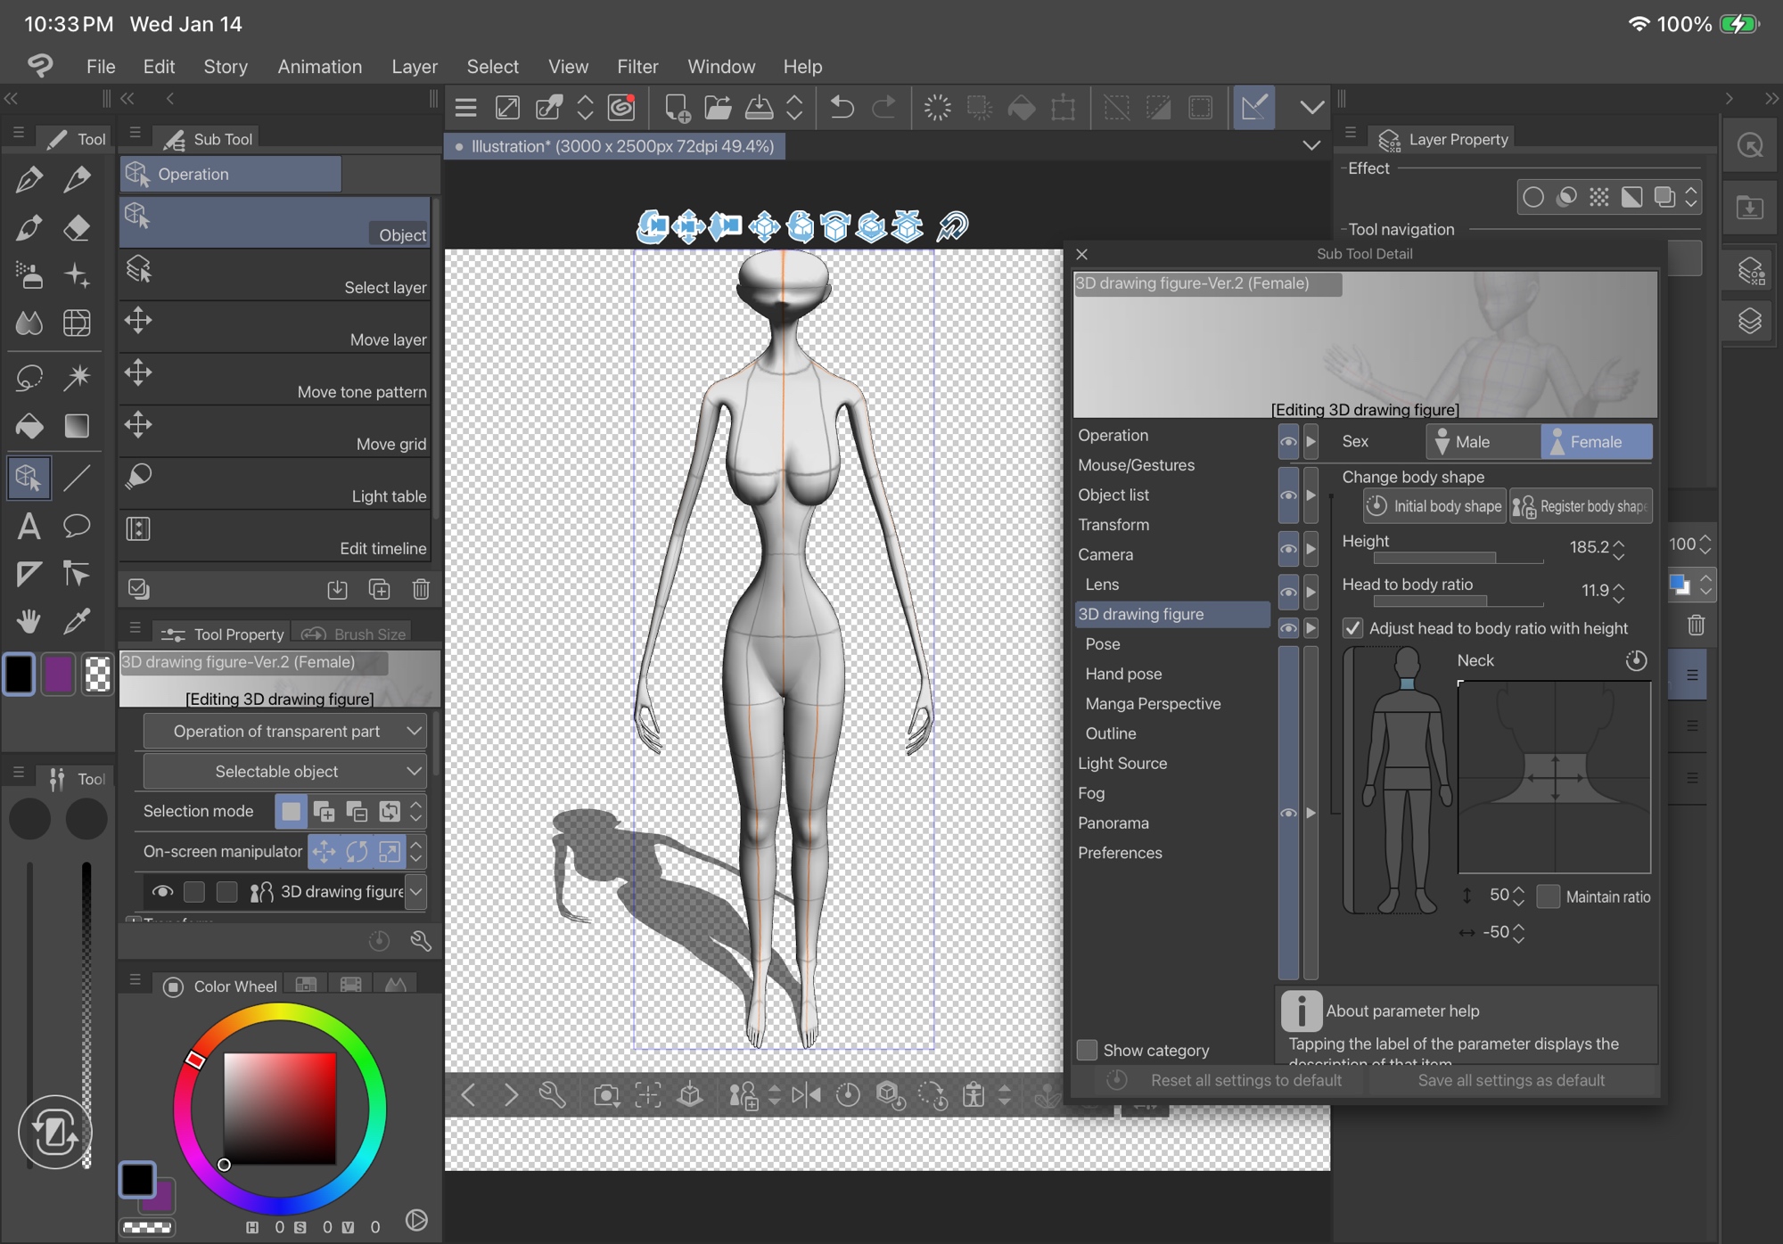The image size is (1783, 1244).
Task: Select the Hand move tool
Action: 29,621
